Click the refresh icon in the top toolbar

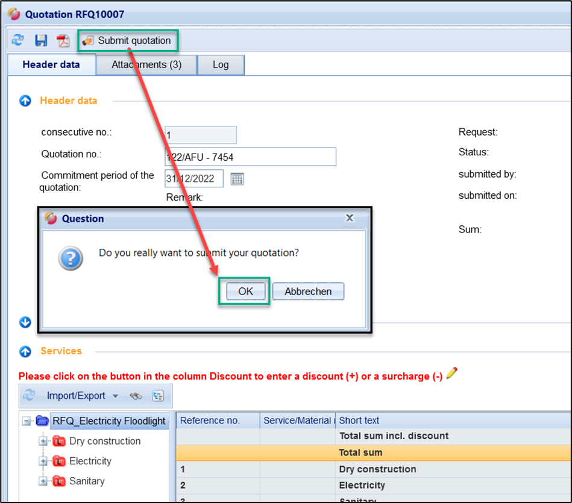click(18, 40)
